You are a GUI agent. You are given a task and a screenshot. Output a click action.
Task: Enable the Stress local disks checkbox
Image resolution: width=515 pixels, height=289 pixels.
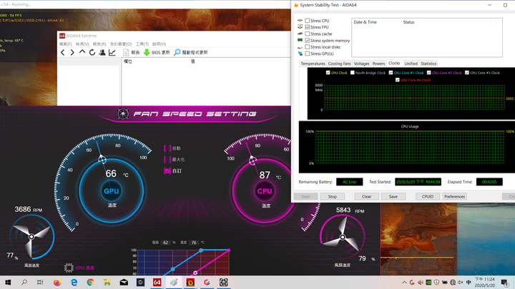pyautogui.click(x=308, y=47)
